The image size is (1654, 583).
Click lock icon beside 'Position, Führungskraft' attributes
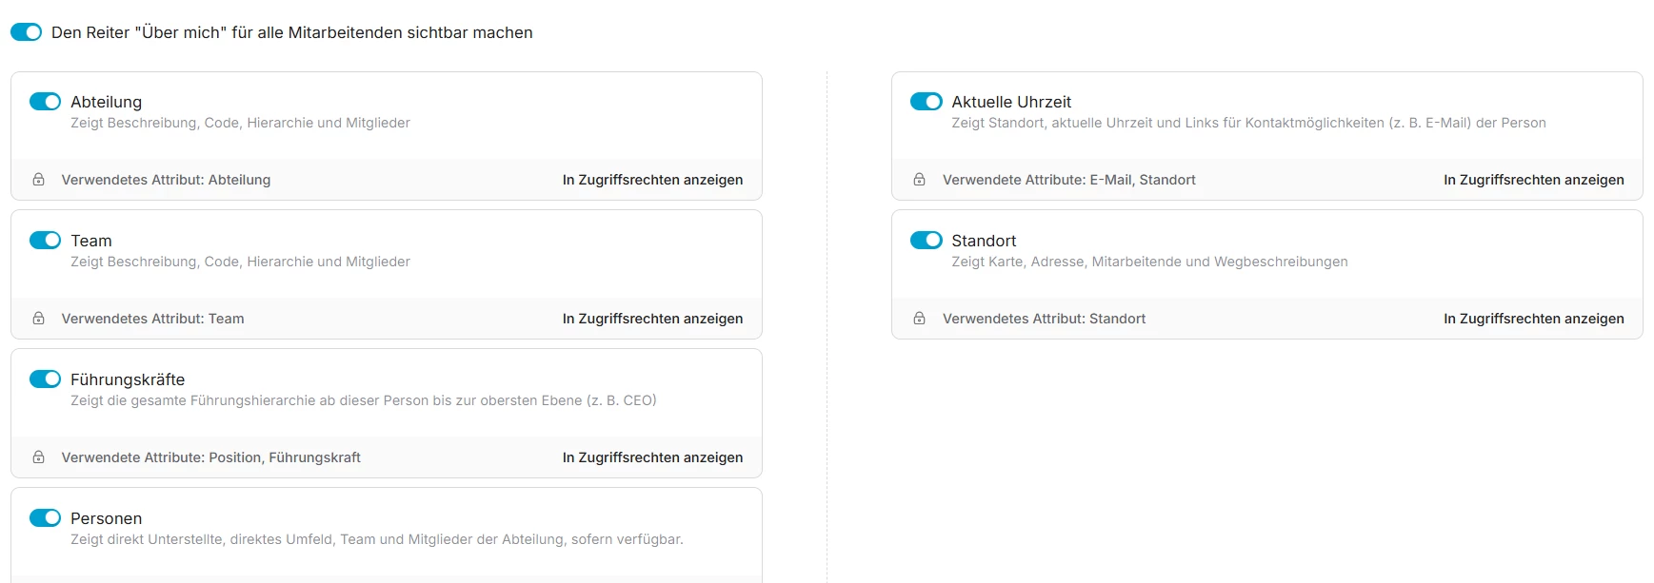(x=39, y=457)
